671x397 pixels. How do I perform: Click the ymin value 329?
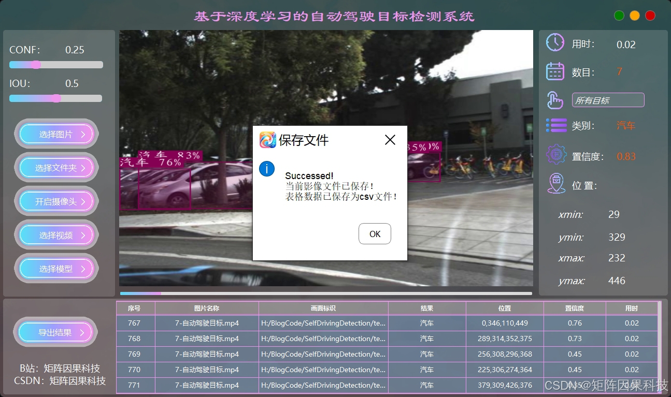click(x=617, y=237)
